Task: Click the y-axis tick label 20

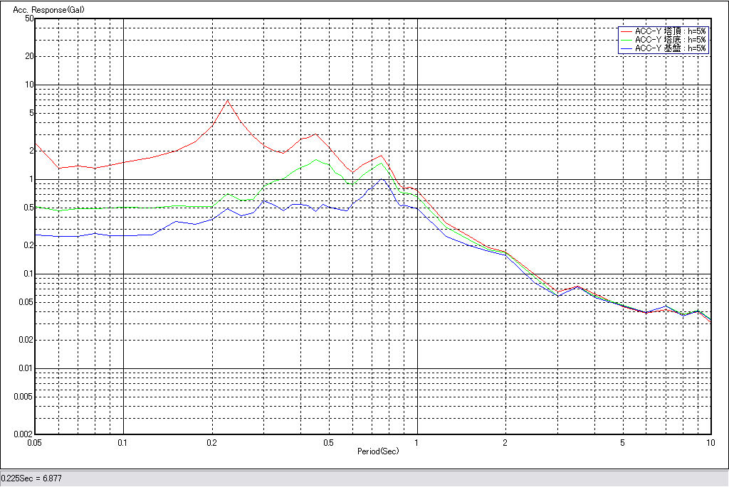Action: coord(29,56)
